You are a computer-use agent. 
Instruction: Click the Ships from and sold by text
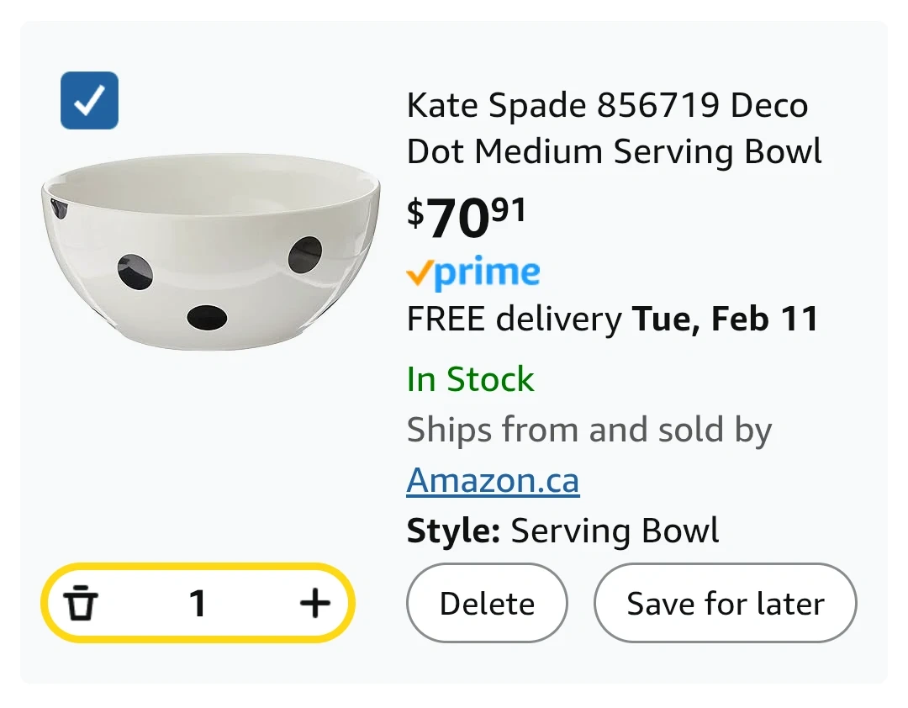tap(589, 431)
